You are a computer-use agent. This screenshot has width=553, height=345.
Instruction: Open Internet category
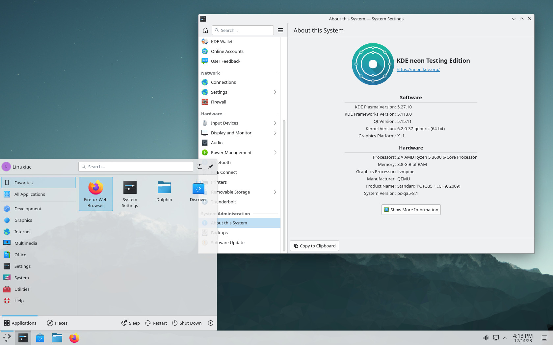pyautogui.click(x=39, y=232)
